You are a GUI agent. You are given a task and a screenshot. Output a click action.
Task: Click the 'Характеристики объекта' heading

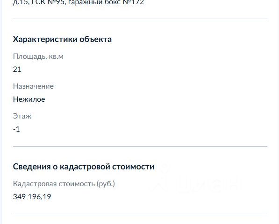tap(62, 39)
